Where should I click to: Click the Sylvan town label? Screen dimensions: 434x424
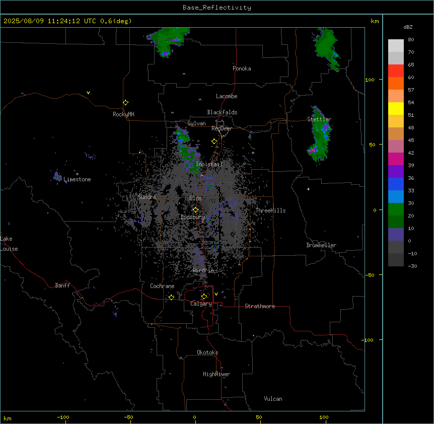pos(196,123)
